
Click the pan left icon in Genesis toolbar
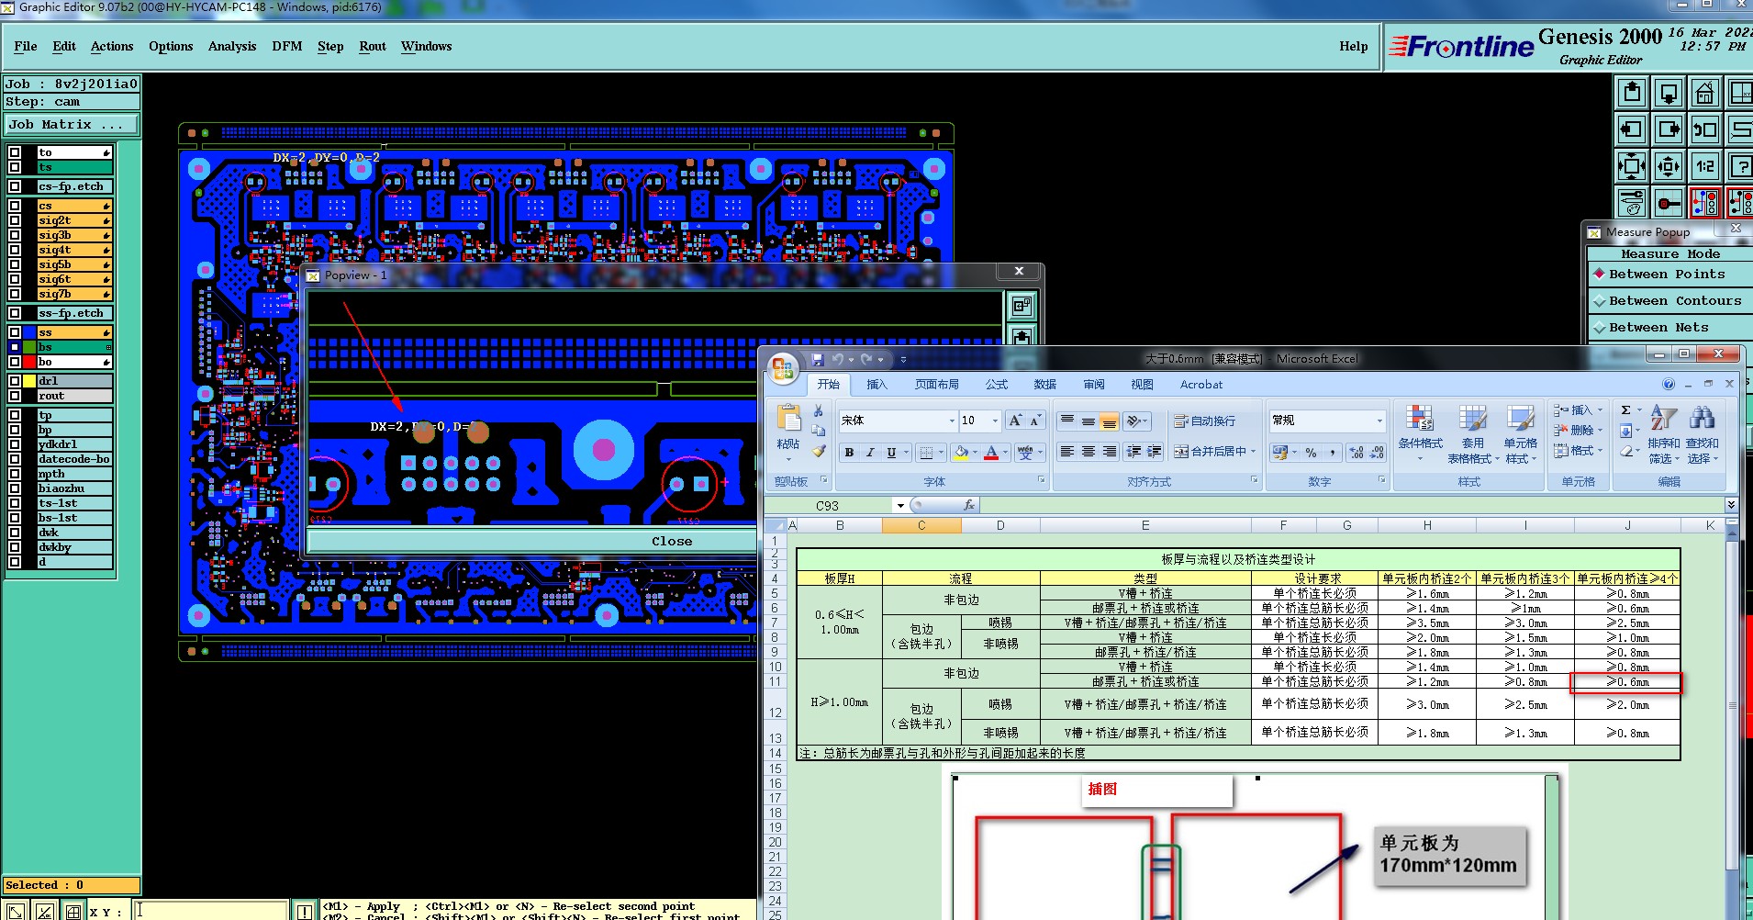click(x=1632, y=129)
